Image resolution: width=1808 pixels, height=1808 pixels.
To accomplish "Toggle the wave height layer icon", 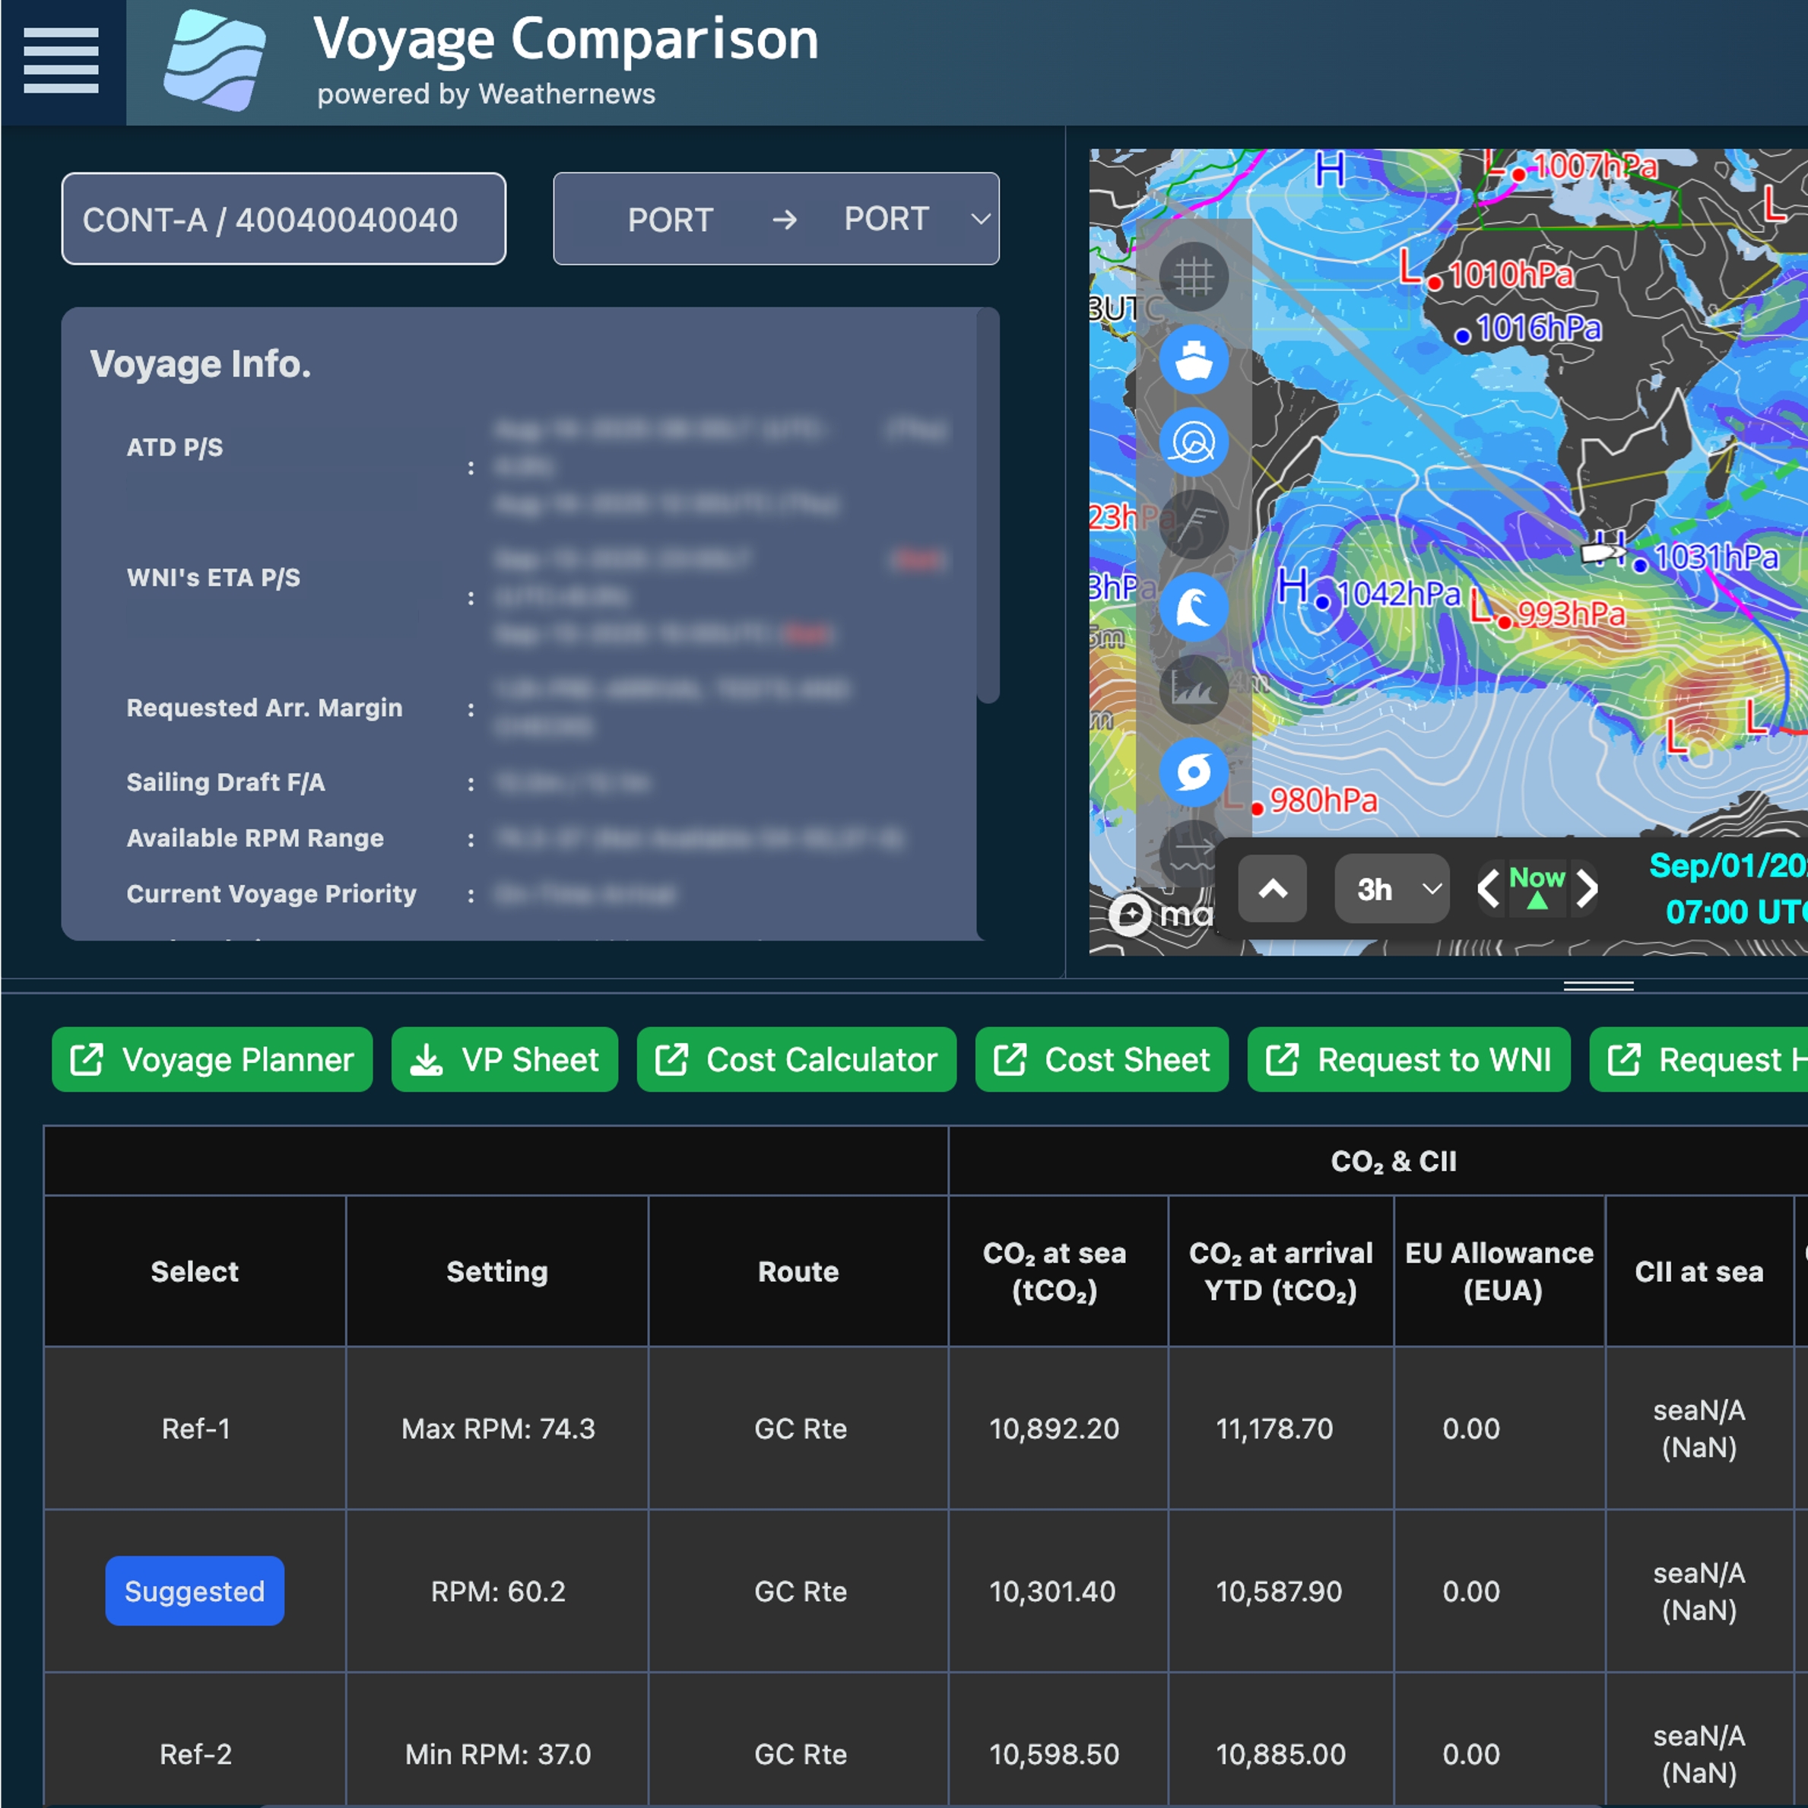I will (x=1193, y=607).
